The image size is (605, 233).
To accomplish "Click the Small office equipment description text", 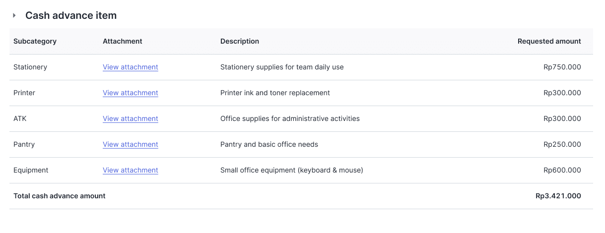I will 291,170.
